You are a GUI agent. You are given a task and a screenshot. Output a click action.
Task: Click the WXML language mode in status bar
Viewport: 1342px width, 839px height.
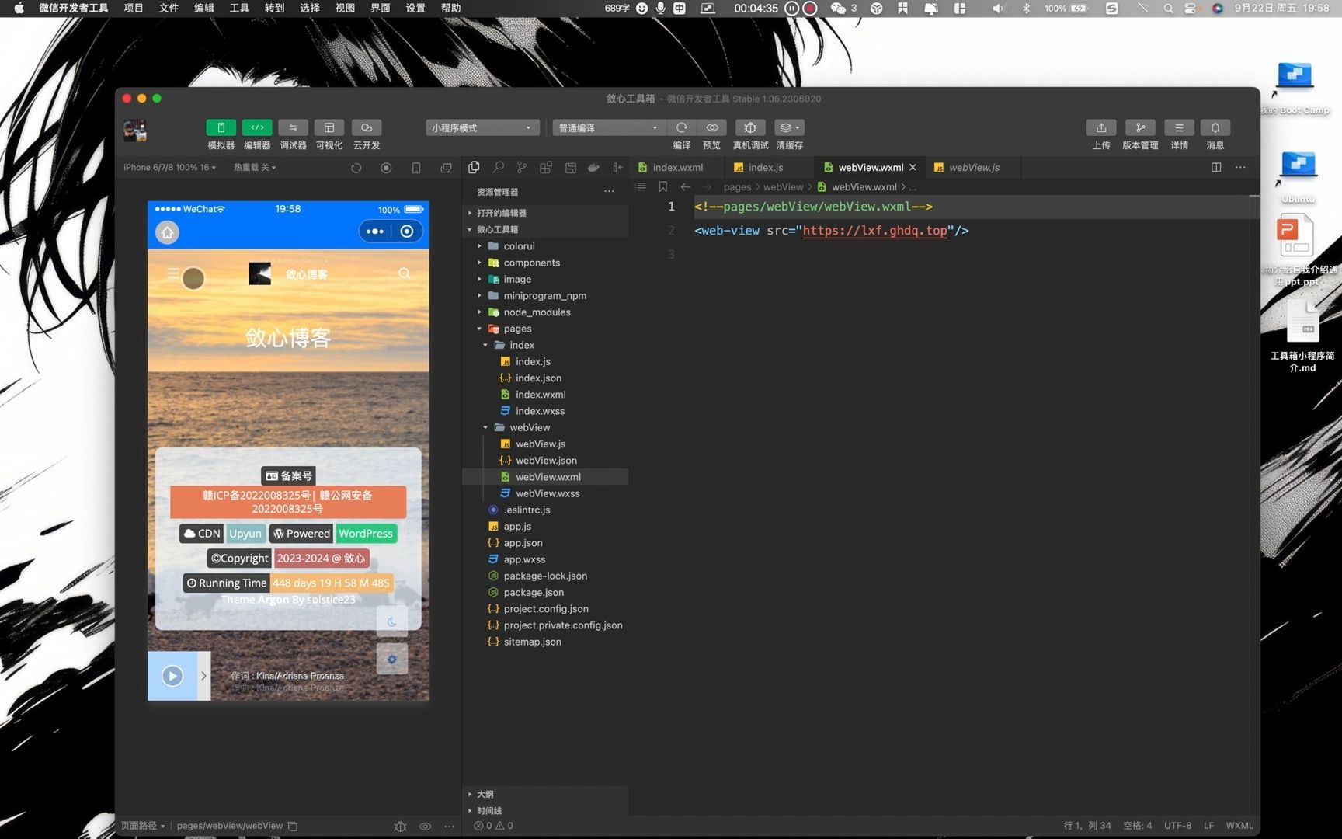click(1239, 826)
